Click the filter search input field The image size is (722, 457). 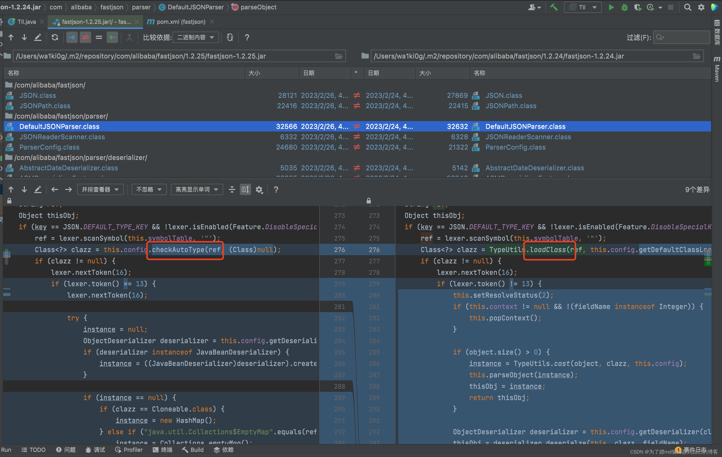pyautogui.click(x=681, y=38)
